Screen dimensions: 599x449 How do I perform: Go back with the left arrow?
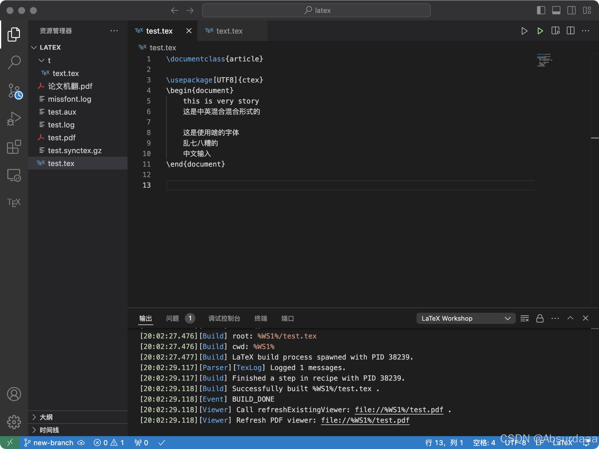pos(175,11)
